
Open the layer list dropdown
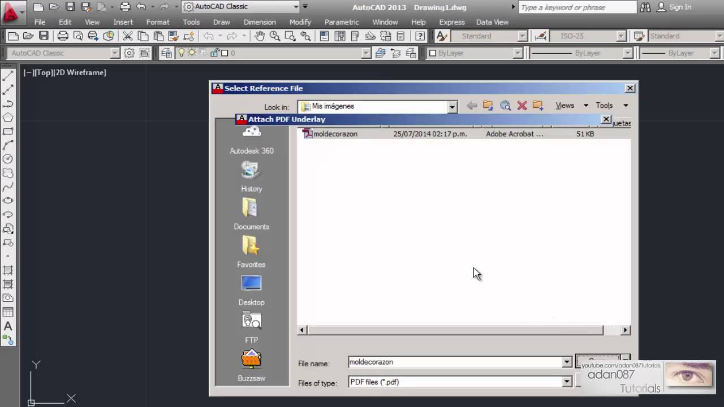[x=366, y=53]
